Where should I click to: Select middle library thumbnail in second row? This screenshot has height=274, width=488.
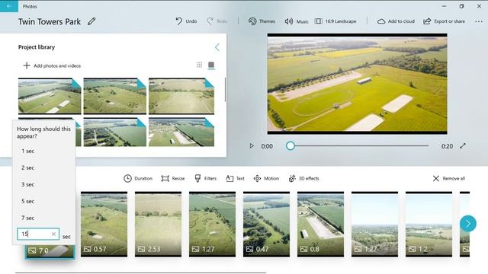click(115, 132)
